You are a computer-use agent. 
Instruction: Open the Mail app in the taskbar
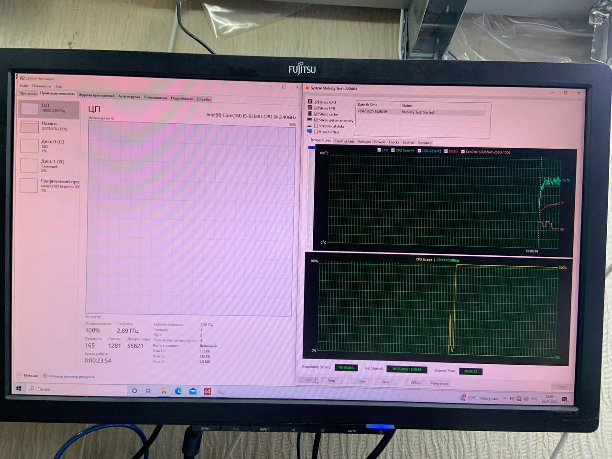tap(193, 391)
